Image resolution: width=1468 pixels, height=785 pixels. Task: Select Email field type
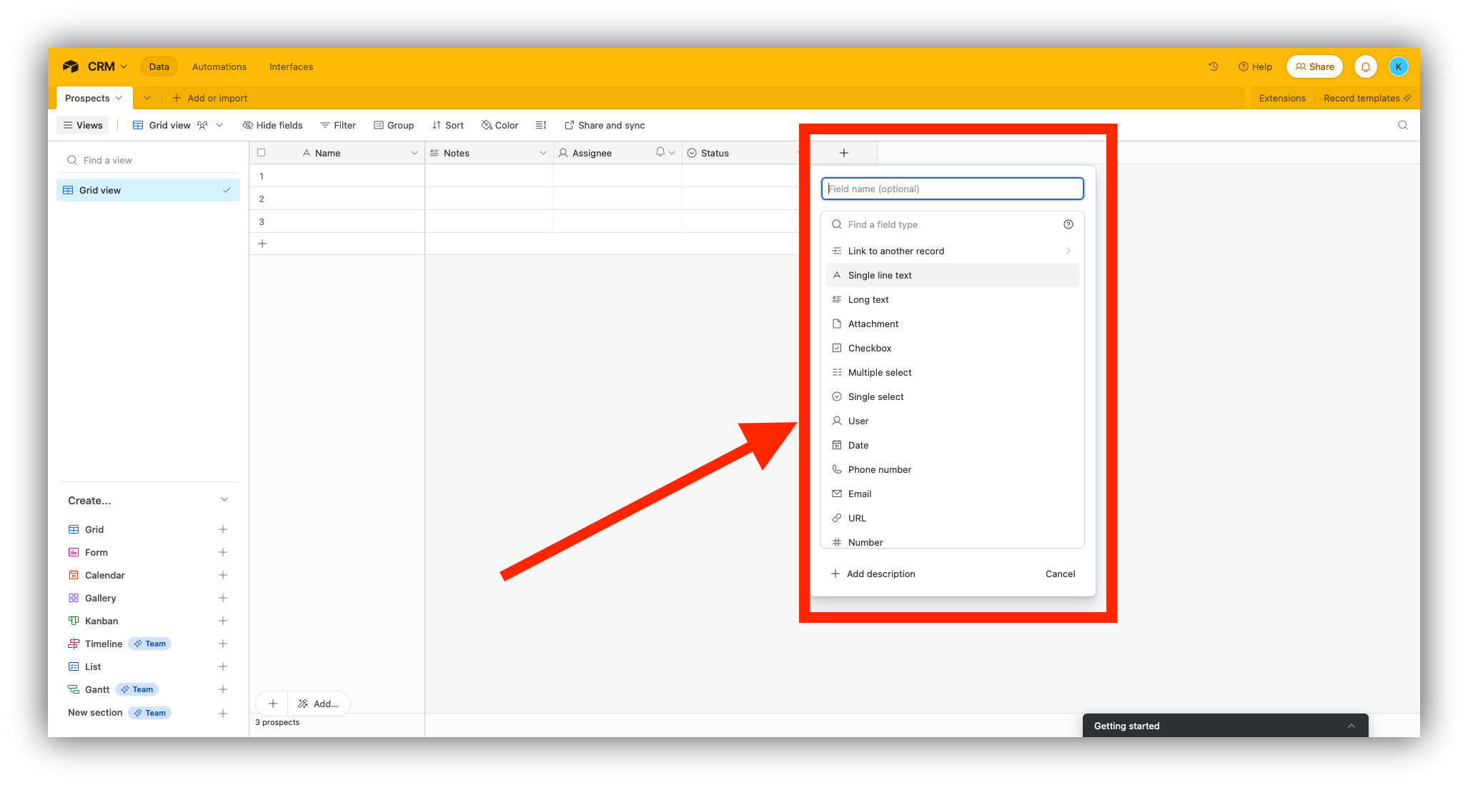(952, 494)
